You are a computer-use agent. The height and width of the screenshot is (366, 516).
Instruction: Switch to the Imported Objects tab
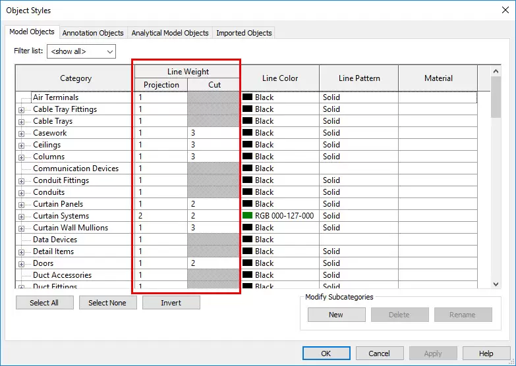click(x=244, y=33)
